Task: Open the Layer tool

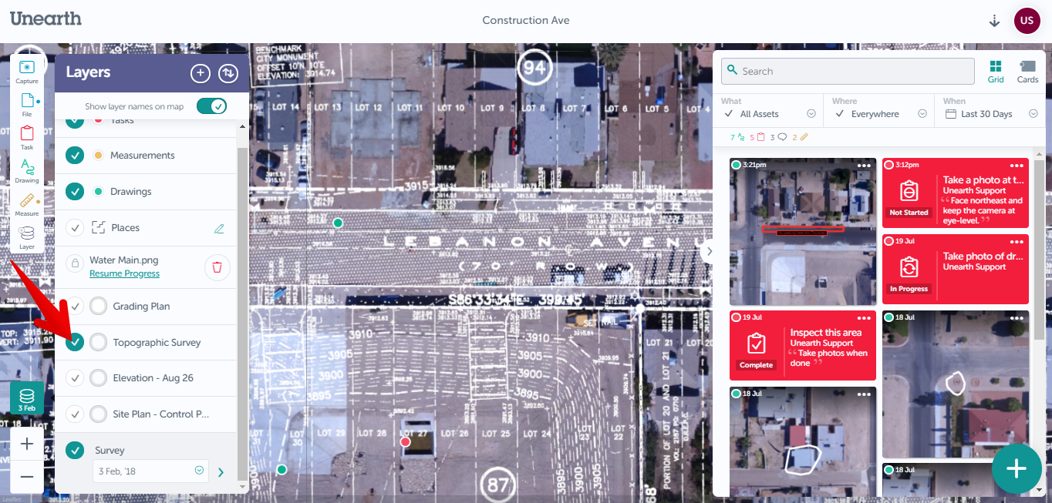Action: pyautogui.click(x=27, y=237)
